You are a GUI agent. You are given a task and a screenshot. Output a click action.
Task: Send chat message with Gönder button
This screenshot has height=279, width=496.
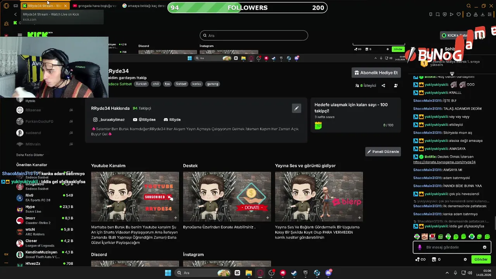point(481,259)
